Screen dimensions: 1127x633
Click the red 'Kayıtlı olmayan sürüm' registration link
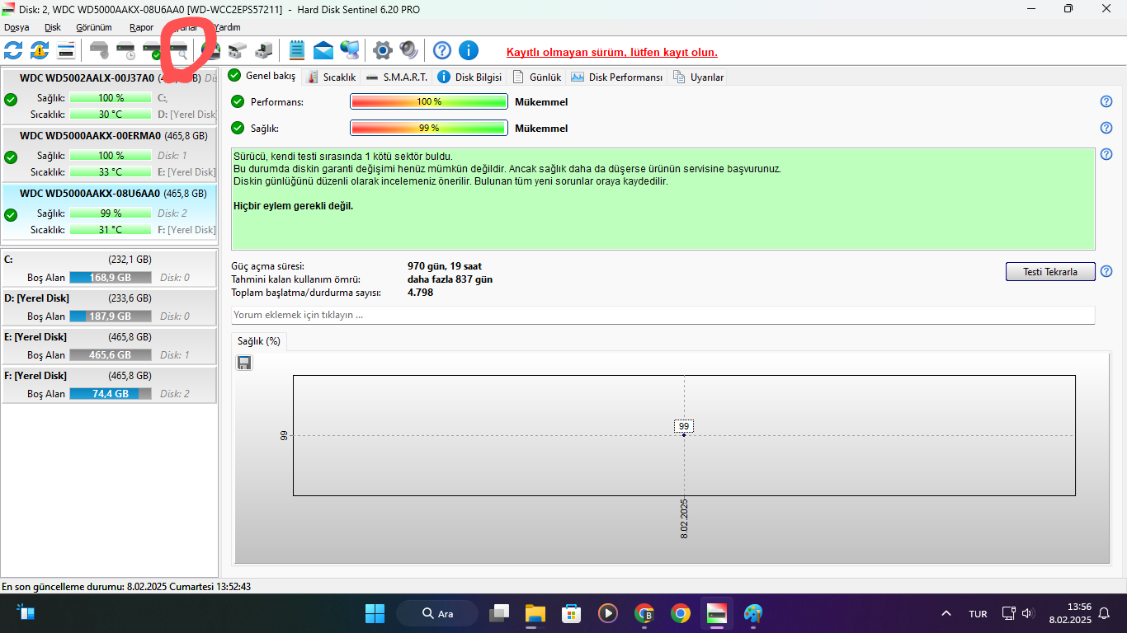(611, 52)
